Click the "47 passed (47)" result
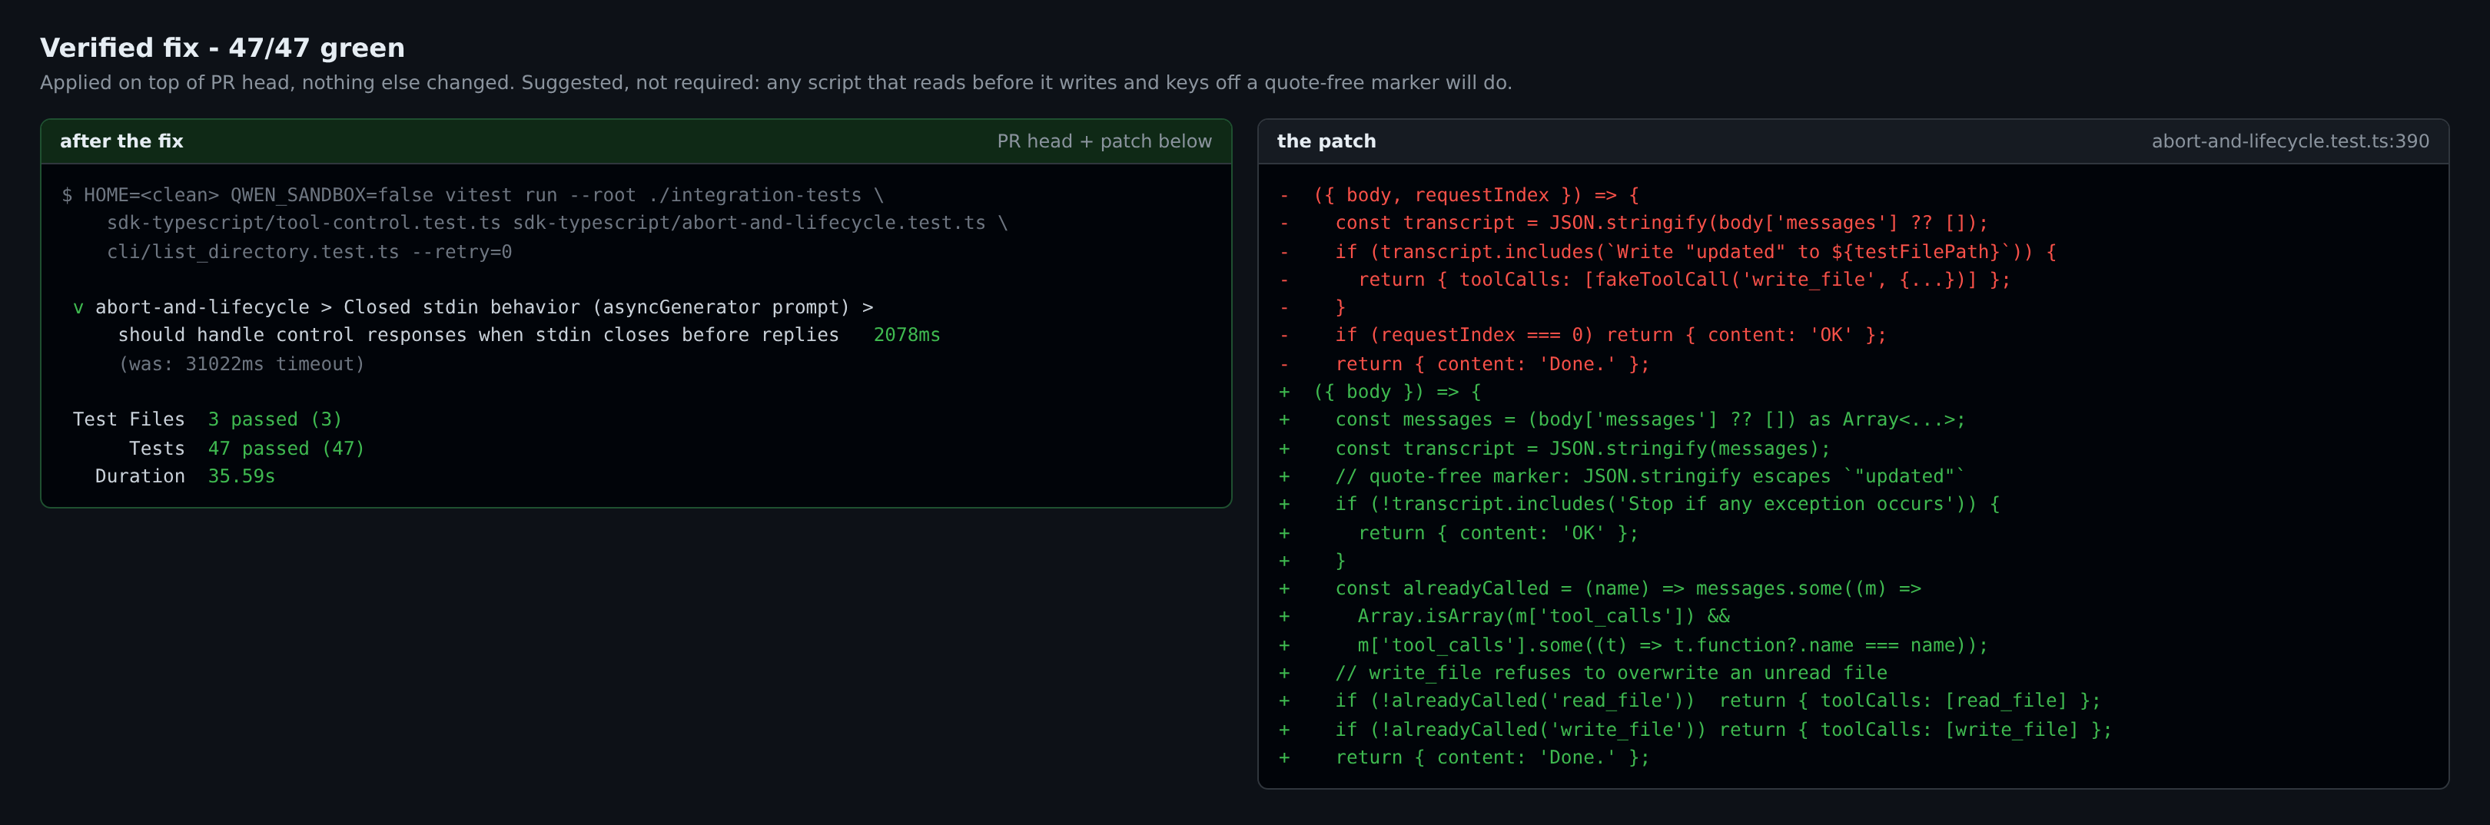2490x825 pixels. pyautogui.click(x=286, y=449)
